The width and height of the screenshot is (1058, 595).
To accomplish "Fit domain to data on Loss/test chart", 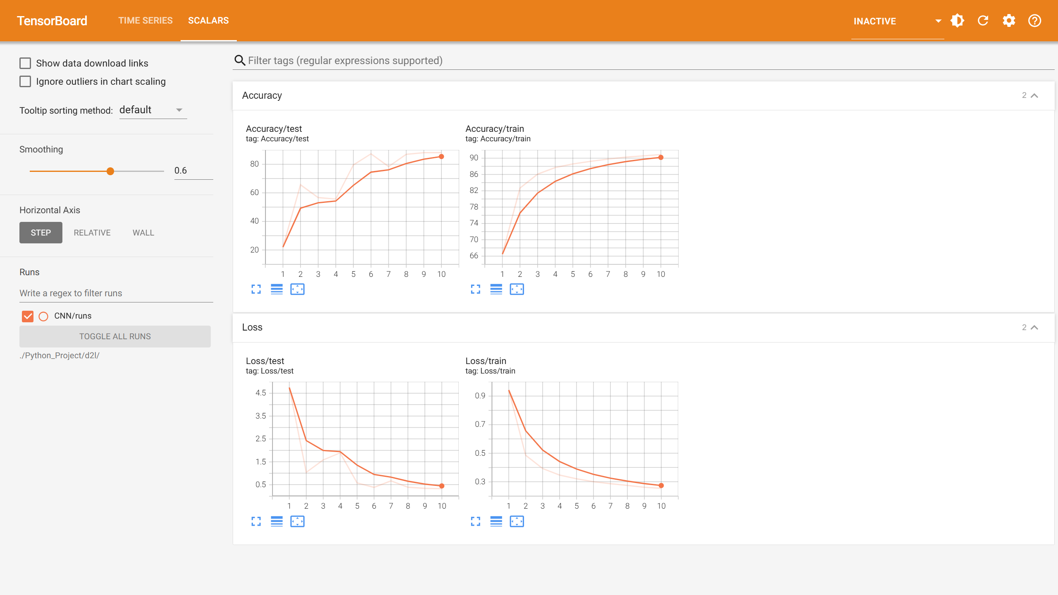I will pyautogui.click(x=297, y=521).
